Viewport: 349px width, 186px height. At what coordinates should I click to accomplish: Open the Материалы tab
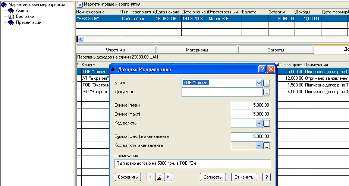tap(197, 50)
